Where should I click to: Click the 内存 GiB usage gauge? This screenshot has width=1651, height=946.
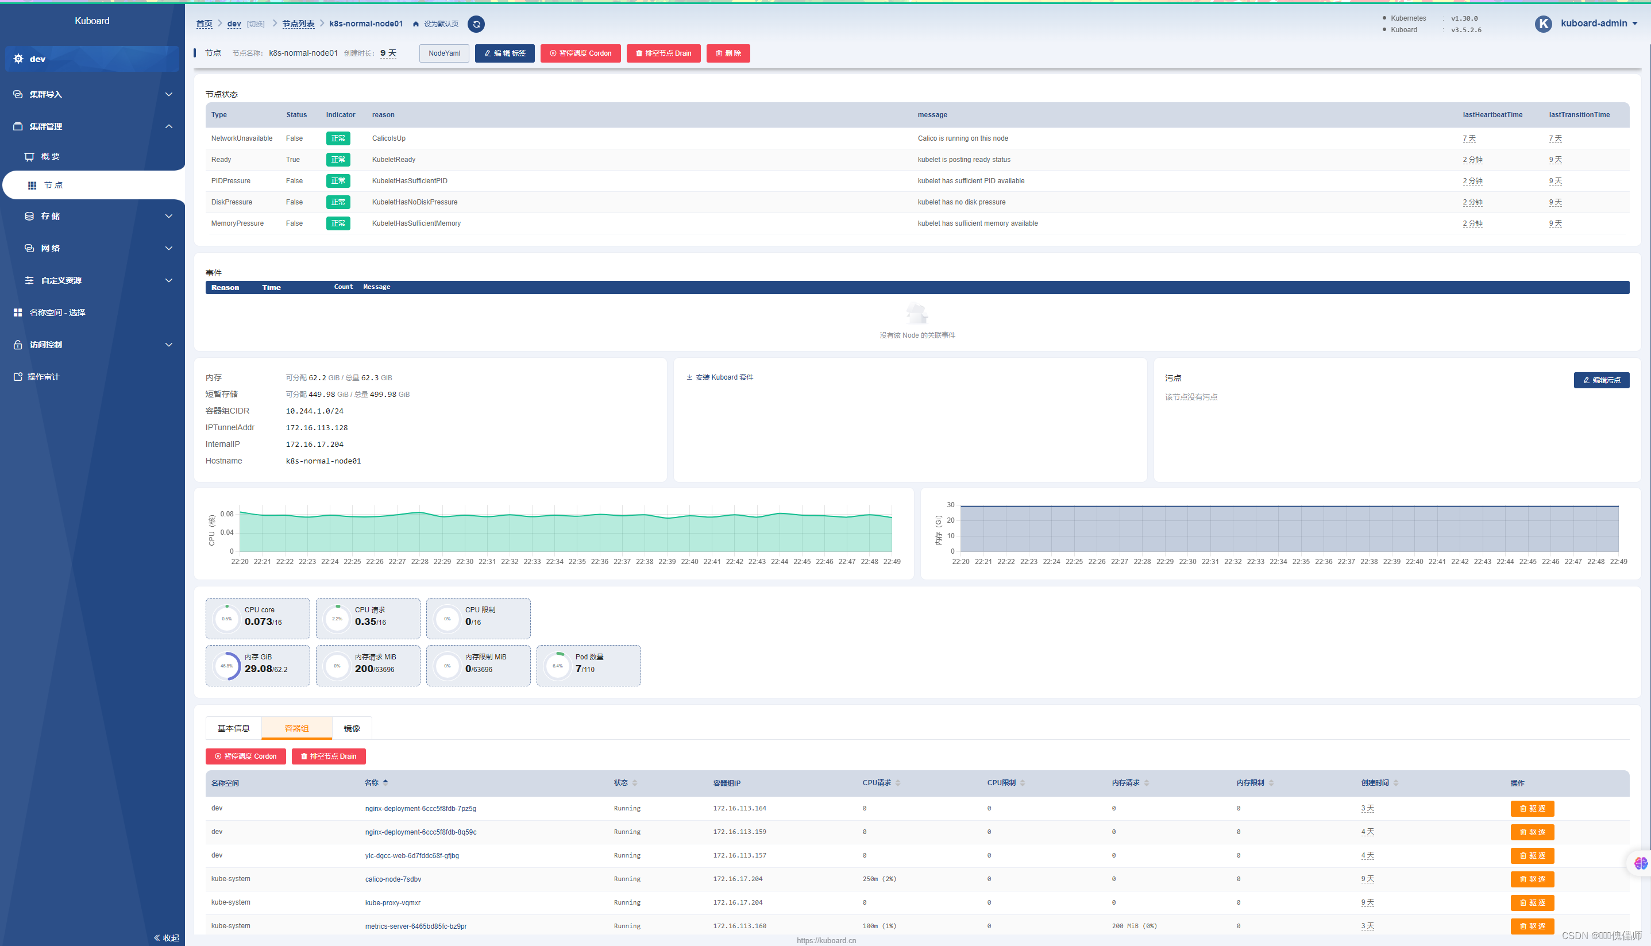[x=227, y=665]
